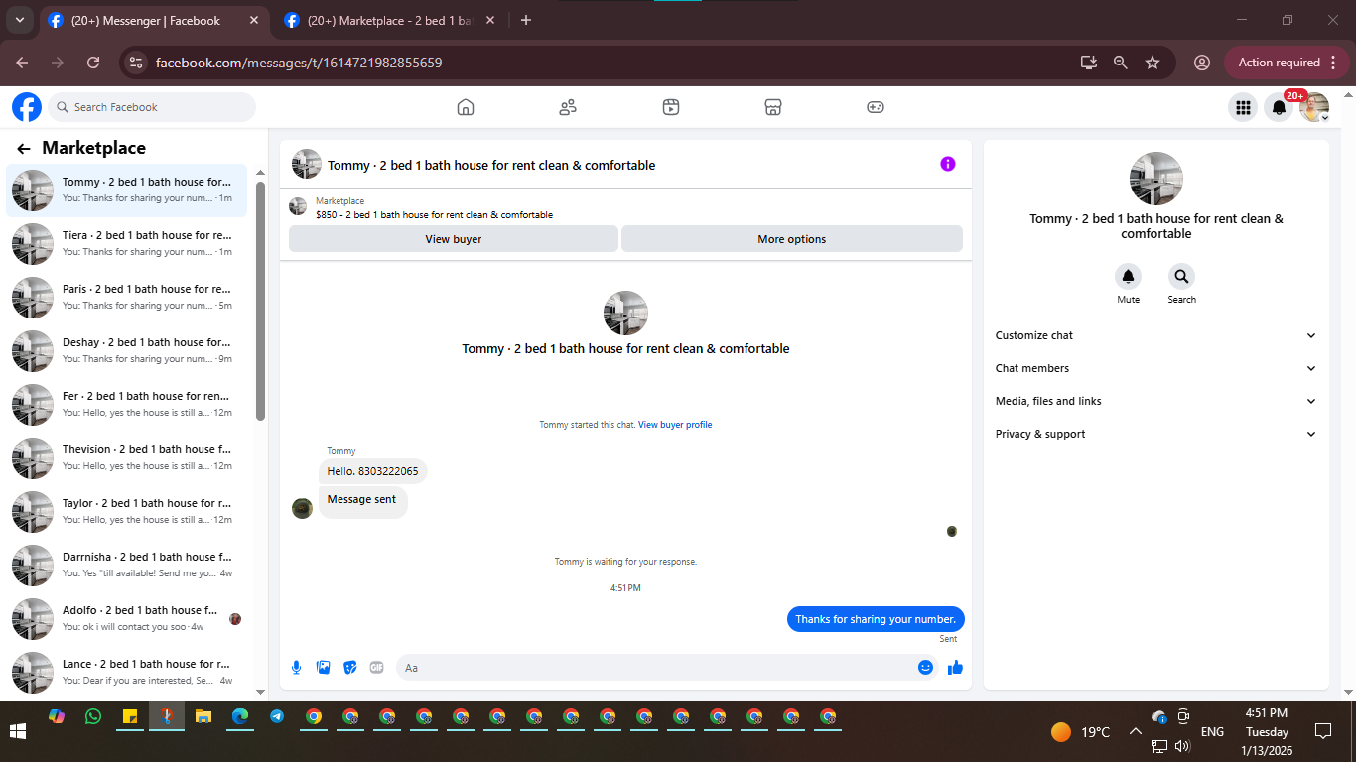This screenshot has height=762, width=1356.
Task: Click the Search magnifier in chat details
Action: (x=1181, y=276)
